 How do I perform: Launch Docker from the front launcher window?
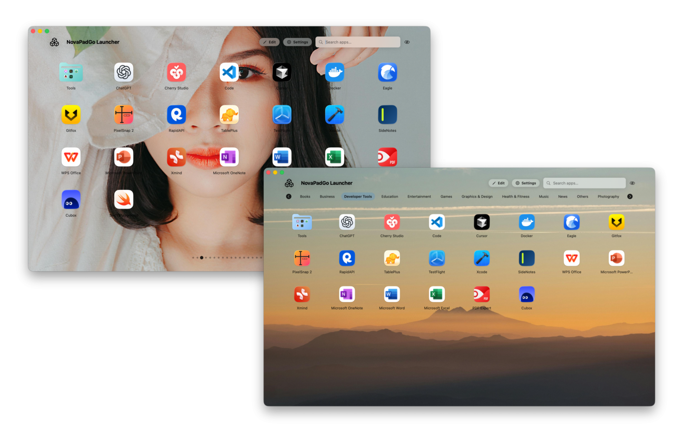(x=527, y=223)
